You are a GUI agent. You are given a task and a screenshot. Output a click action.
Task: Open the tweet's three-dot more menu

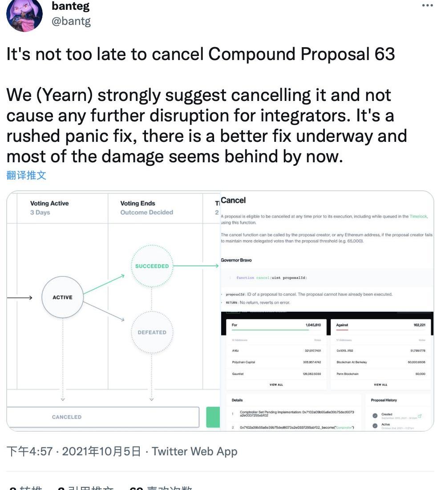(427, 6)
